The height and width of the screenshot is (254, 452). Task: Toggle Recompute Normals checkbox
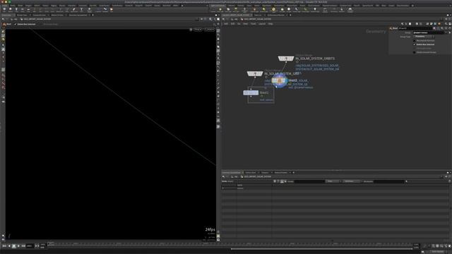(x=415, y=41)
